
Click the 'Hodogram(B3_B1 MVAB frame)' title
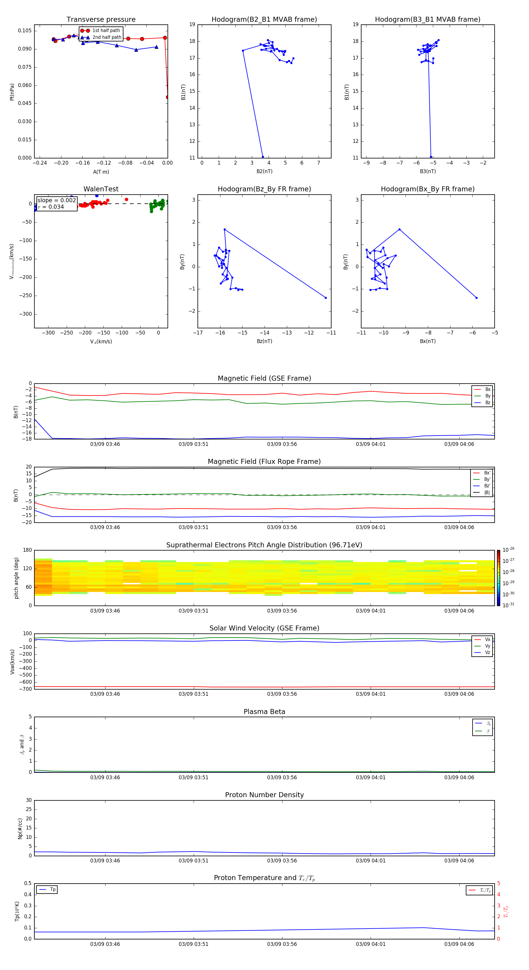tap(427, 20)
